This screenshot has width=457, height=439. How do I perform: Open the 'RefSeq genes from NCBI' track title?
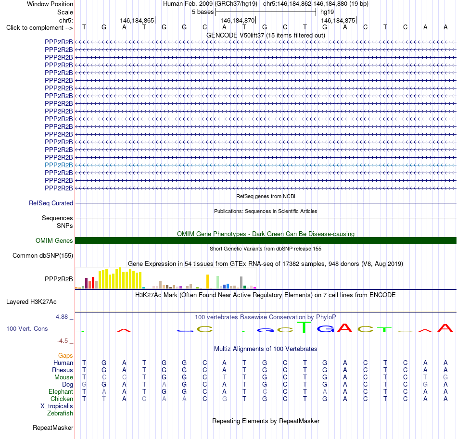(266, 196)
